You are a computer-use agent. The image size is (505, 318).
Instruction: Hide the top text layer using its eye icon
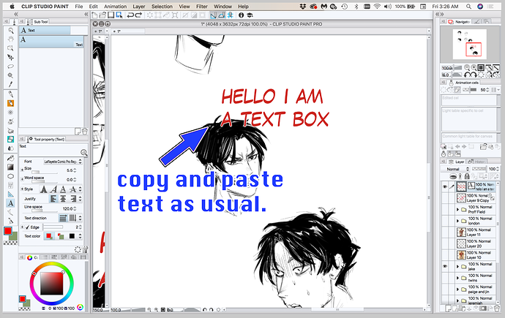(446, 186)
